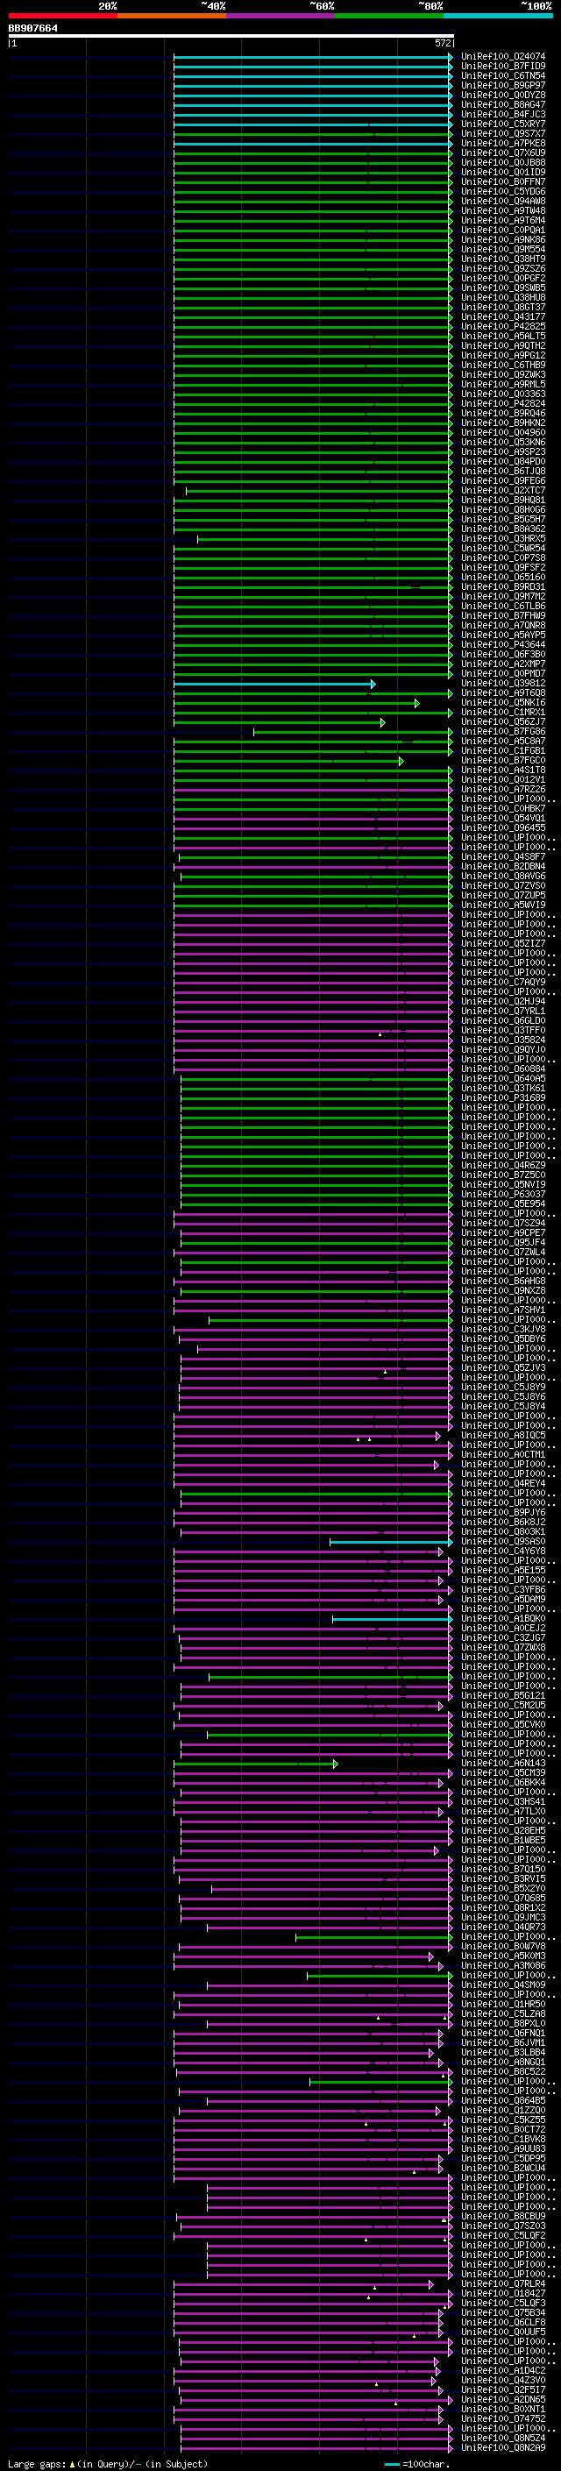The width and height of the screenshot is (561, 2471).
Task: Select UniRef100_B9HKN2 label
Action: [502, 423]
